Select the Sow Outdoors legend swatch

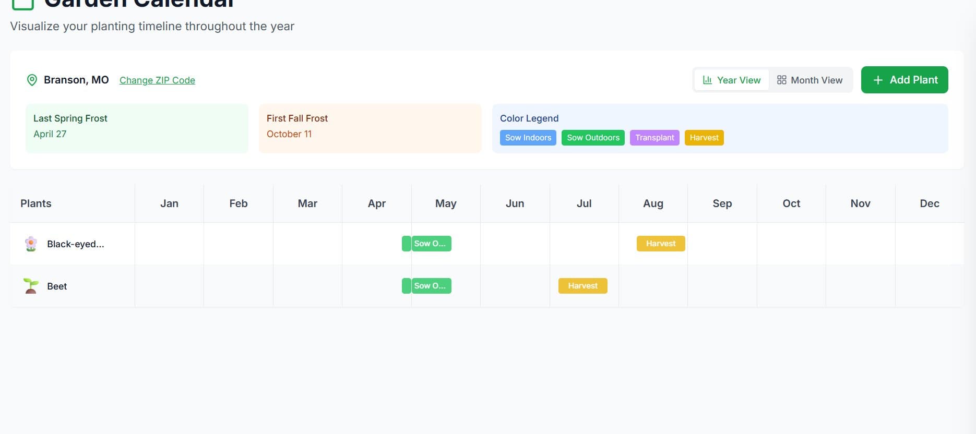593,138
